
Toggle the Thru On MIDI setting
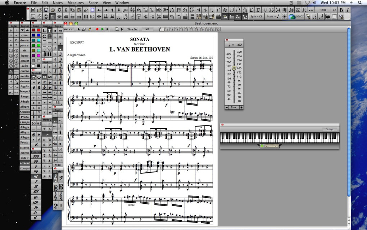point(132,29)
